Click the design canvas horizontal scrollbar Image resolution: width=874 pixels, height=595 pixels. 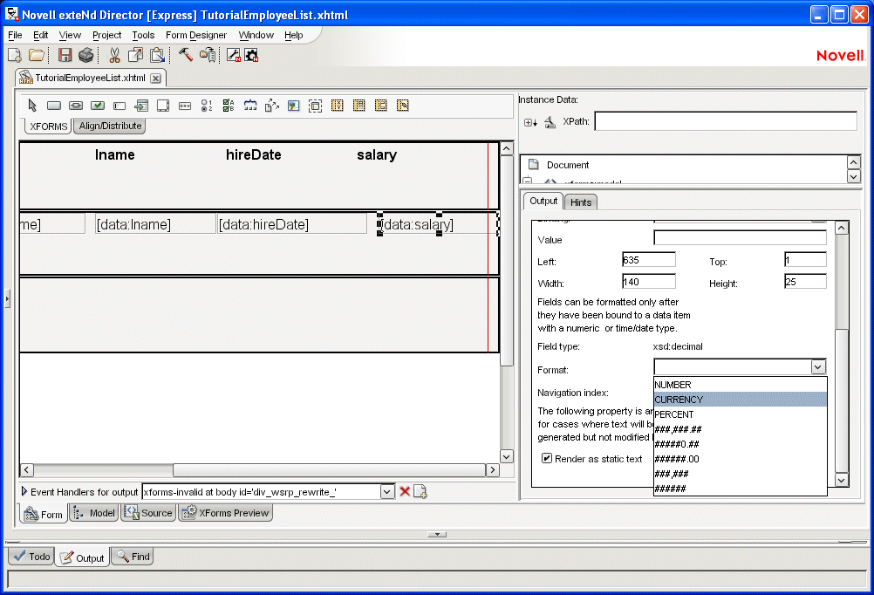tap(260, 470)
